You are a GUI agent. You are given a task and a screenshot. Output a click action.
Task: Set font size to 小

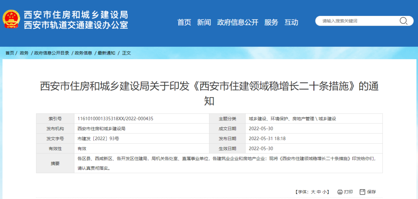pyautogui.click(x=325, y=192)
